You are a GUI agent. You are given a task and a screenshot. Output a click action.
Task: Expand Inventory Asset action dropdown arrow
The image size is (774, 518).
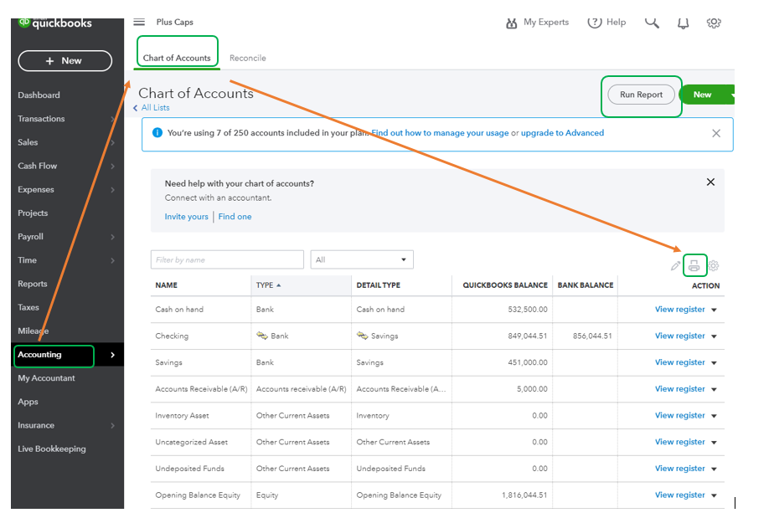pyautogui.click(x=714, y=416)
